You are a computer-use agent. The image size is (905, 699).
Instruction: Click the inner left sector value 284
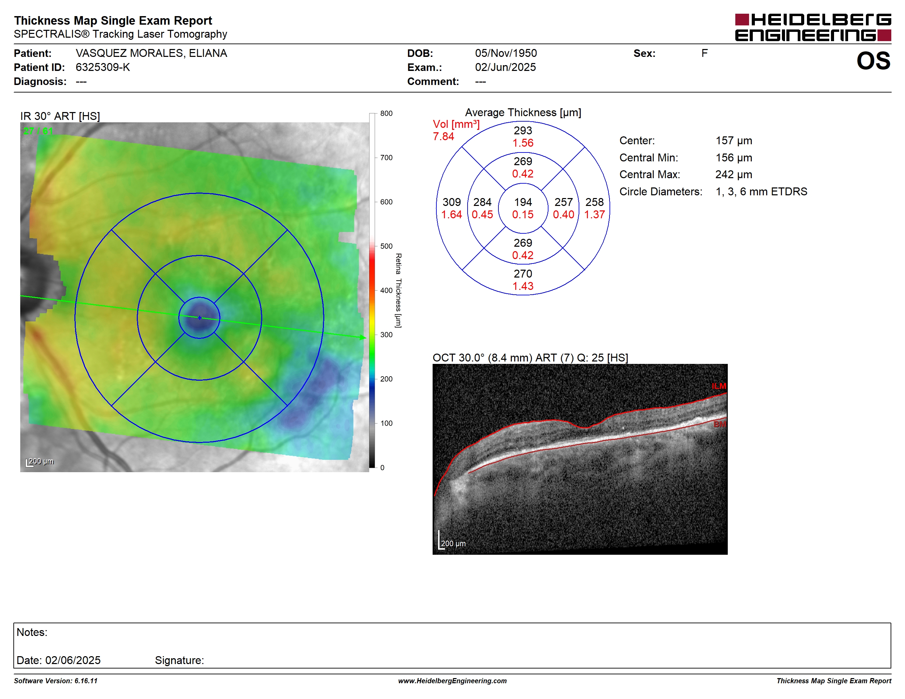click(482, 202)
